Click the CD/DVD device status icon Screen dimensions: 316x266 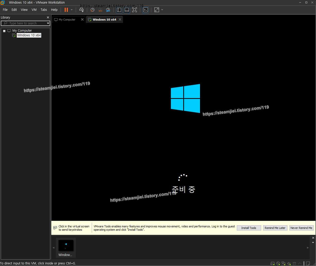(x=278, y=263)
